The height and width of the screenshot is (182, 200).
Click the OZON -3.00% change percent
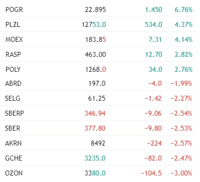181,173
